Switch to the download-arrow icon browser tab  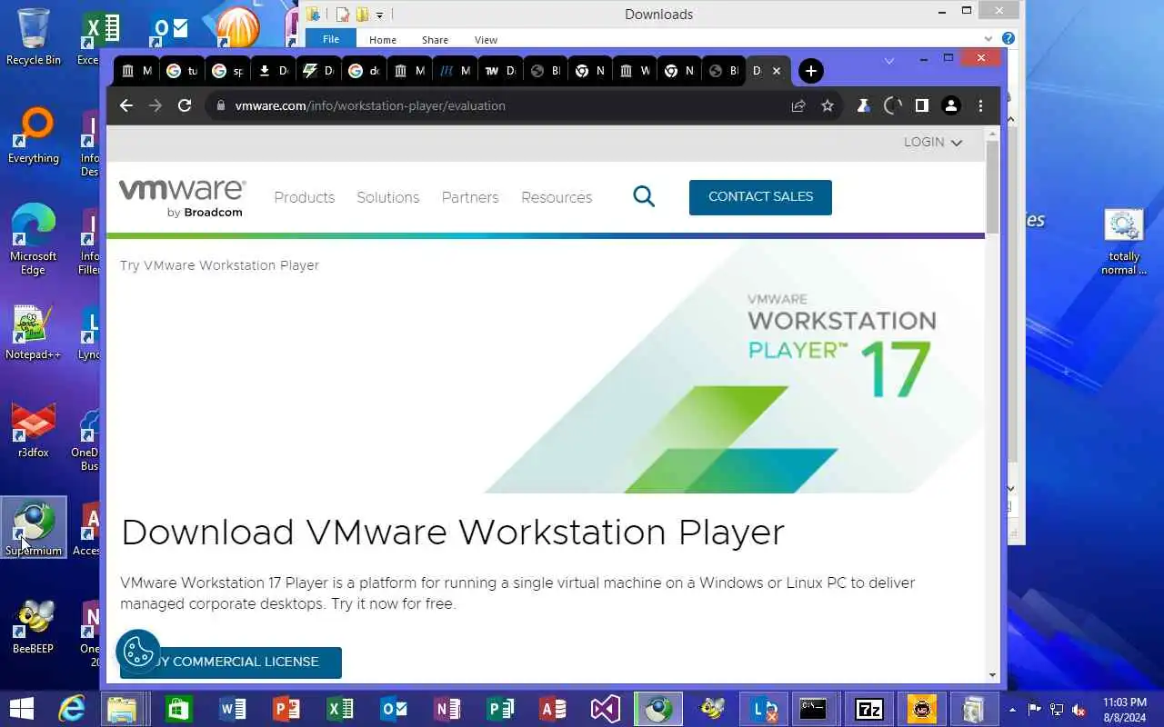(272, 71)
